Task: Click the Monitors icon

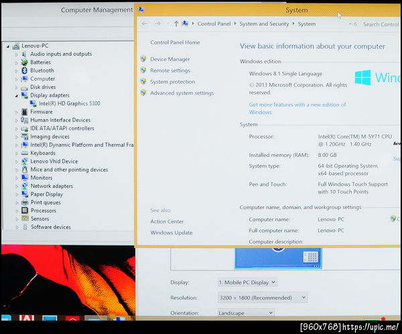Action: pos(25,178)
